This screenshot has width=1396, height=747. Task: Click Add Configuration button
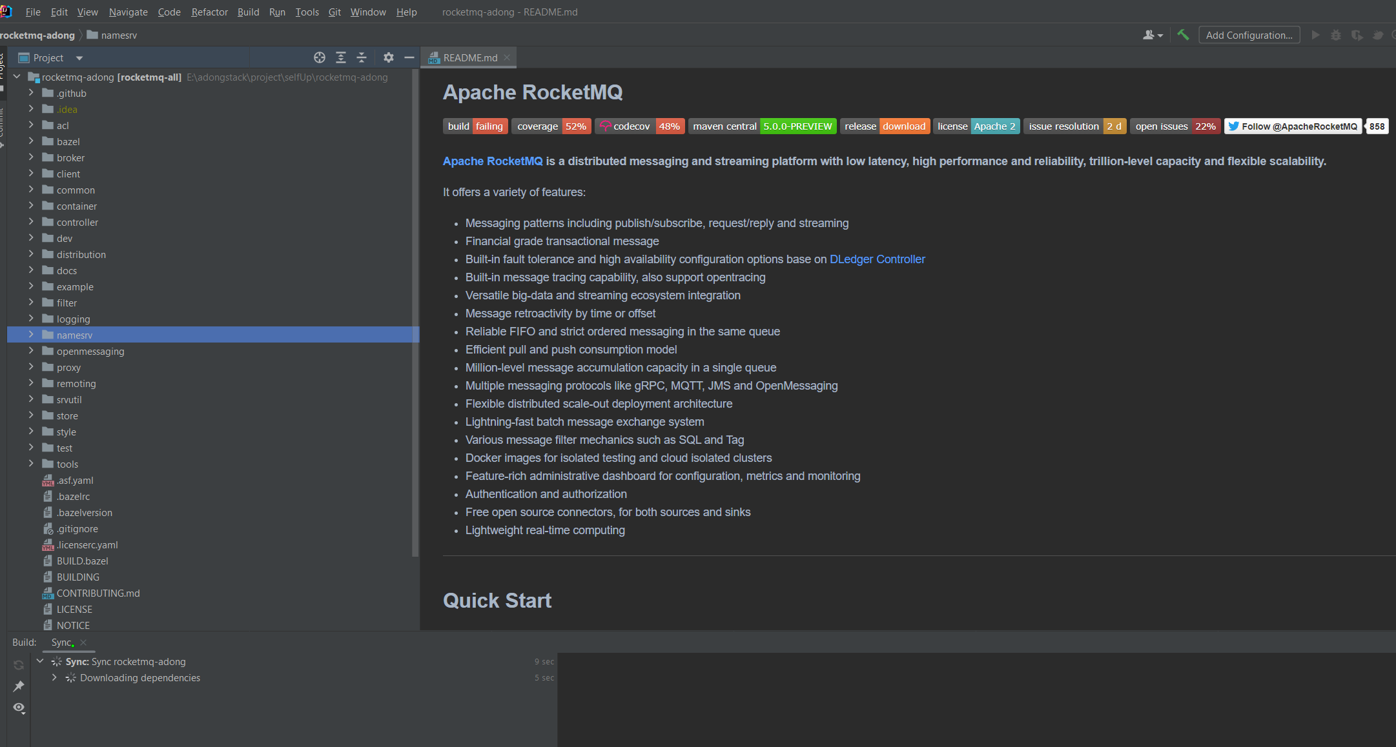pyautogui.click(x=1249, y=35)
